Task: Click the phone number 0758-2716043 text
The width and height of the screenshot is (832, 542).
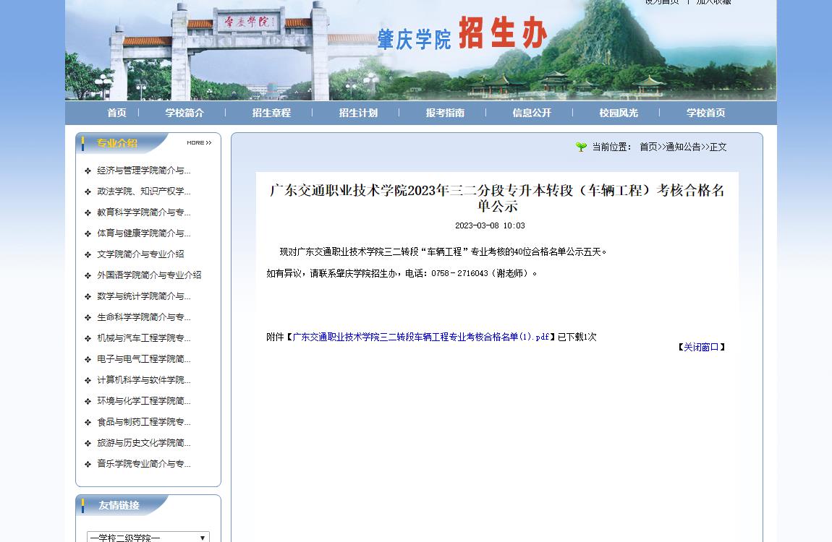Action: 459,273
